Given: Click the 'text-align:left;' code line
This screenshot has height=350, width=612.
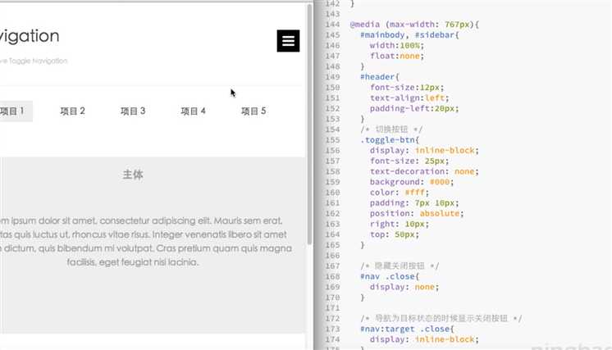Looking at the screenshot, I should (409, 98).
